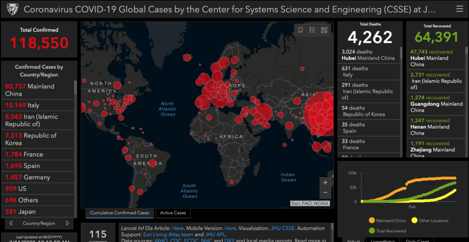The height and width of the screenshot is (242, 469).
Task: Show the map legend list icon
Action: 312,30
